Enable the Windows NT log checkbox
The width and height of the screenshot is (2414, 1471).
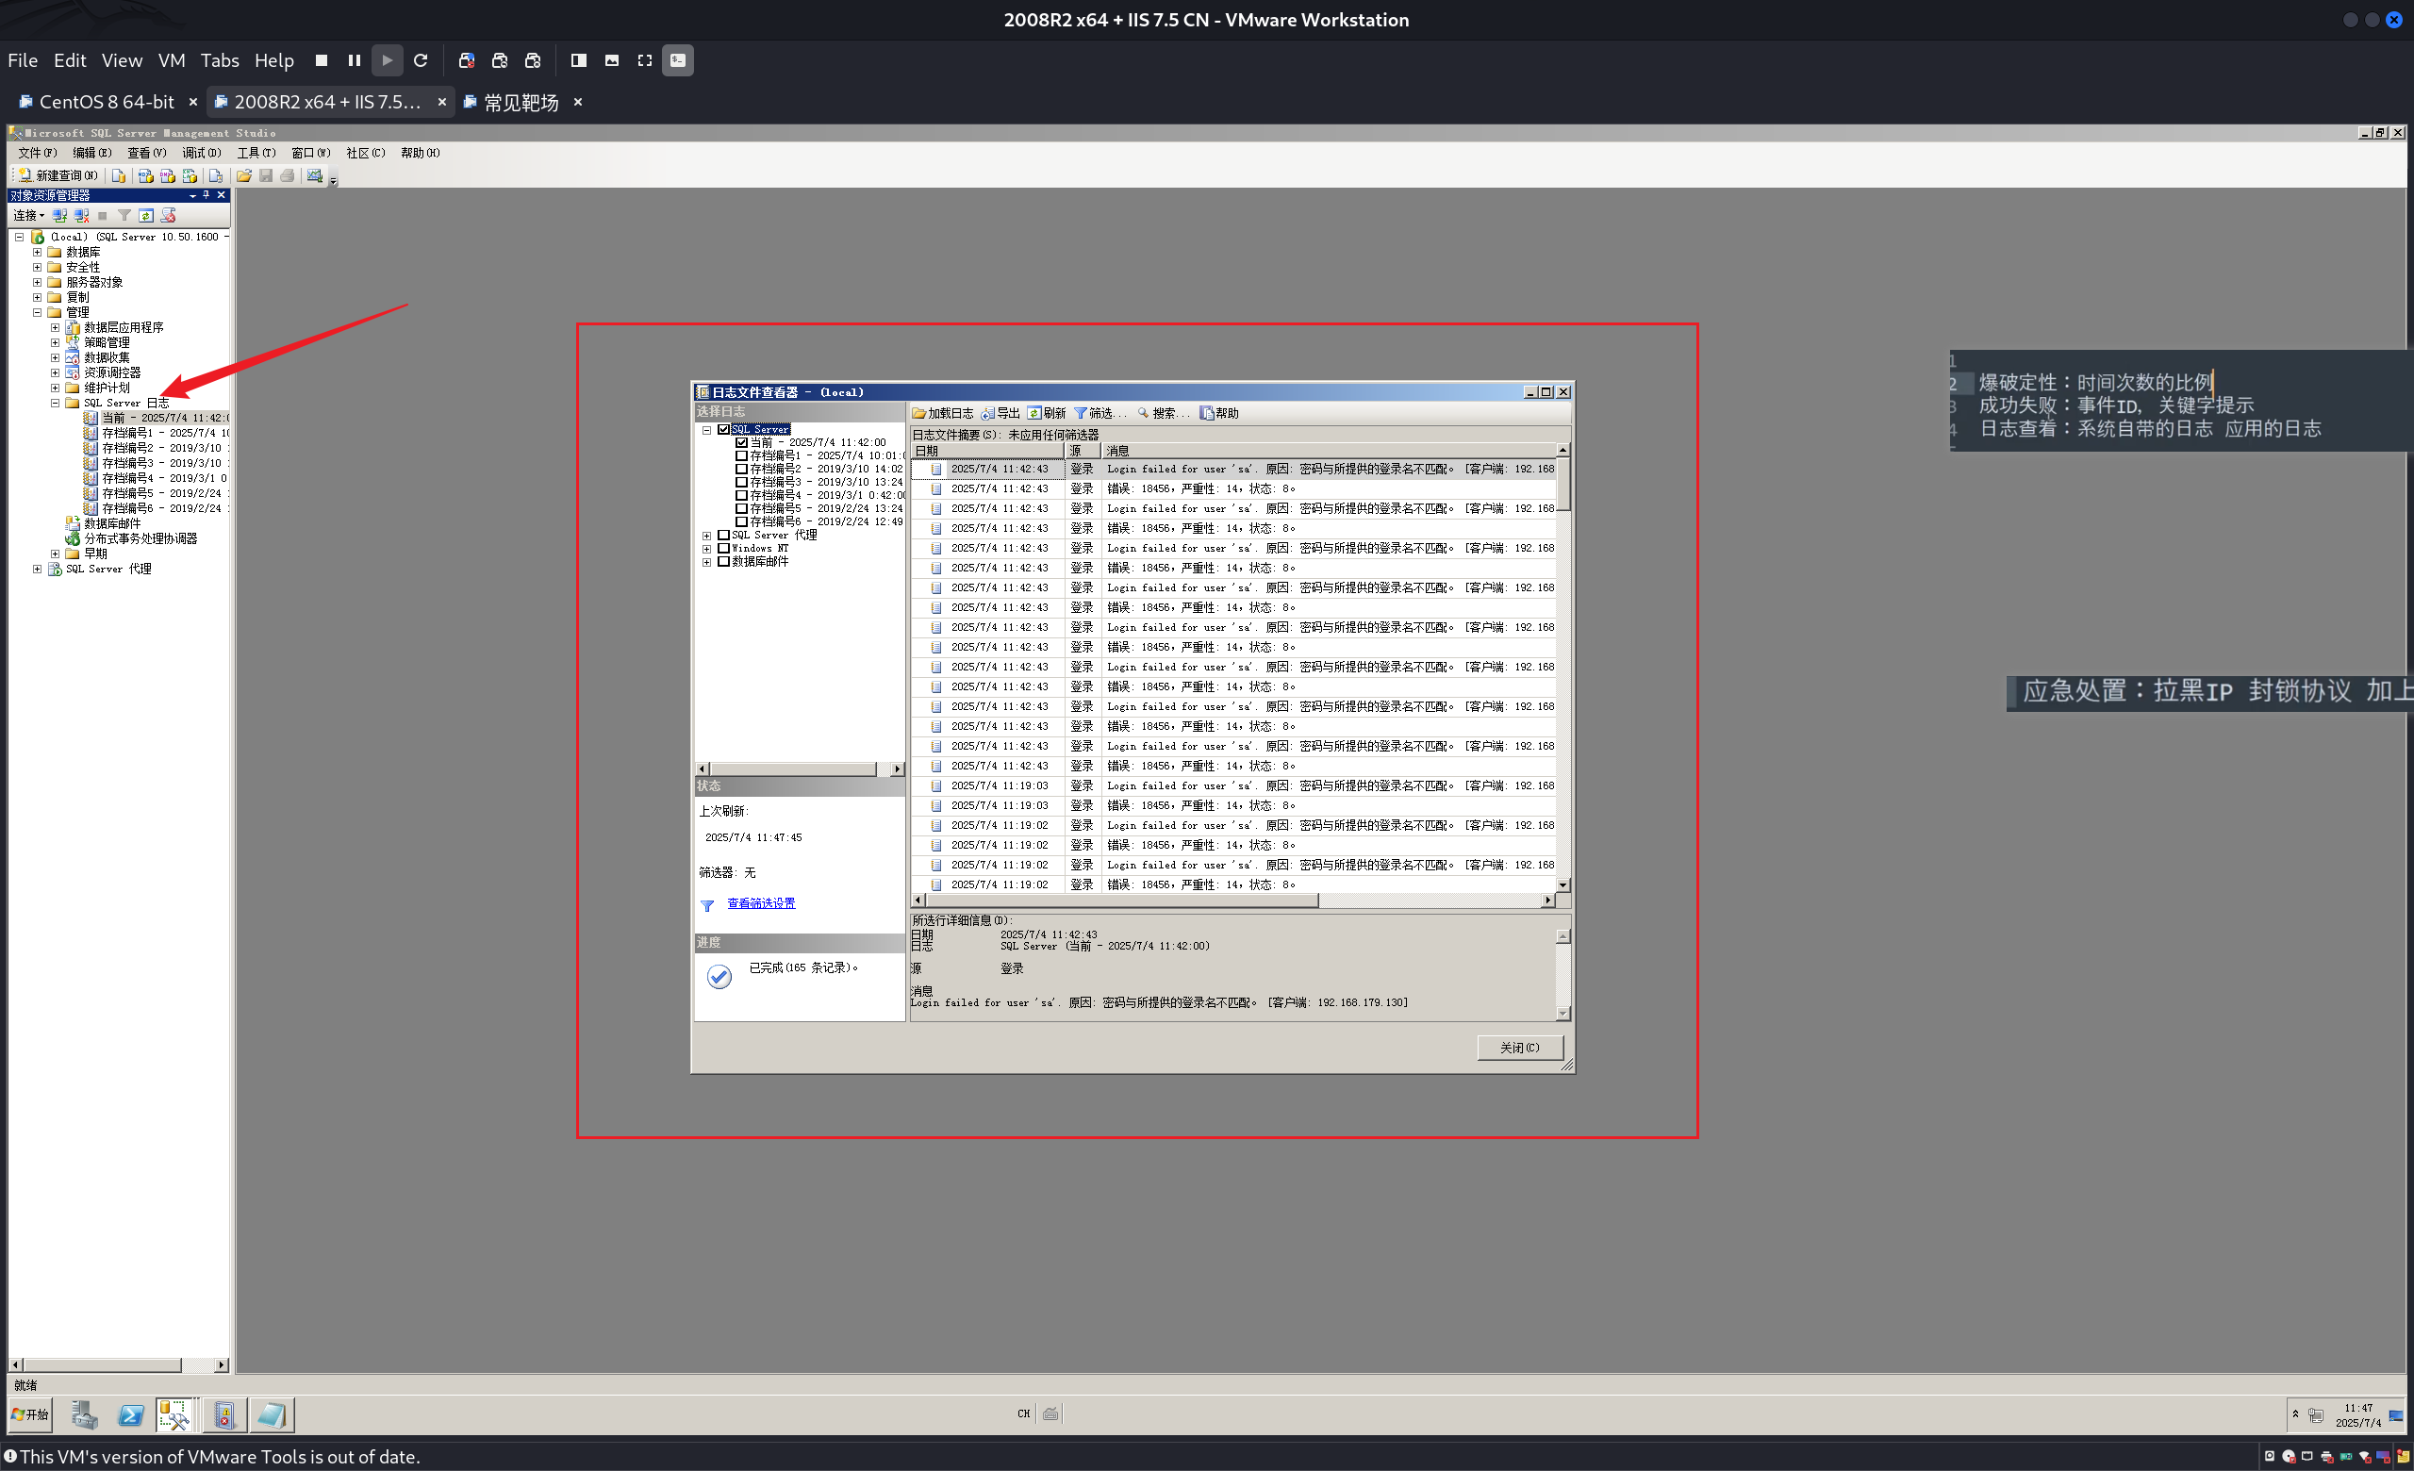(724, 549)
